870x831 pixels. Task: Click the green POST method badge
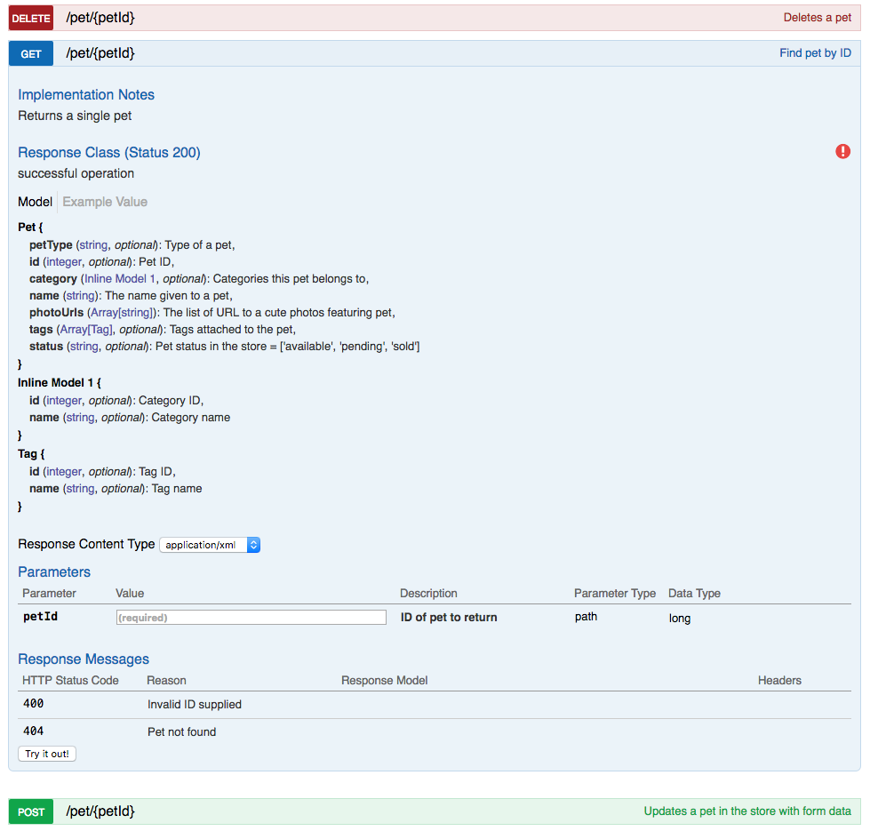[31, 811]
